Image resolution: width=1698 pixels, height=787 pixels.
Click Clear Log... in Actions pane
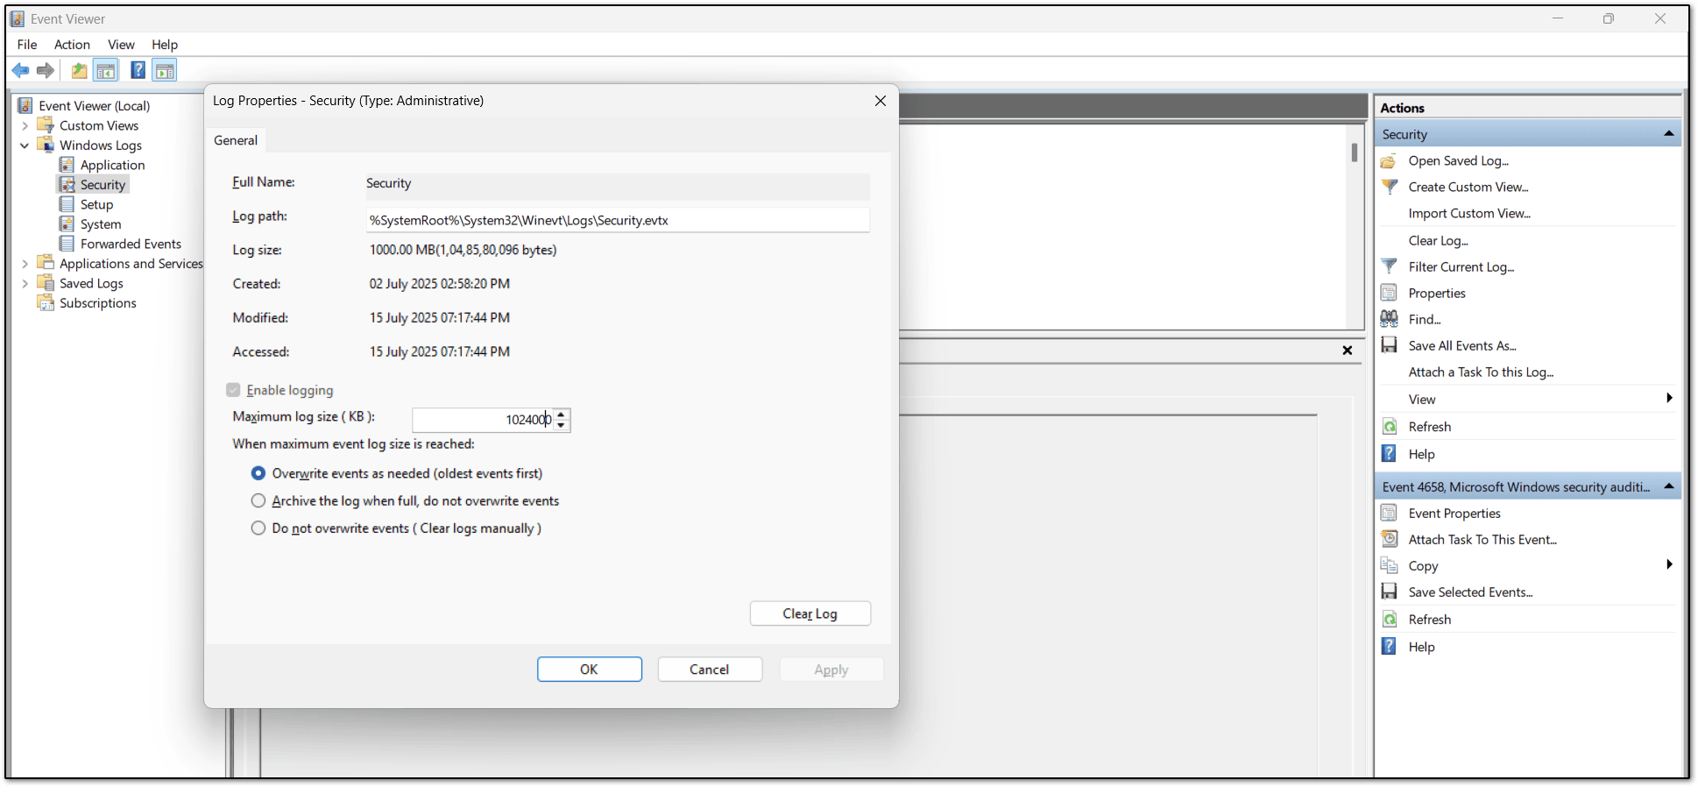(x=1439, y=241)
